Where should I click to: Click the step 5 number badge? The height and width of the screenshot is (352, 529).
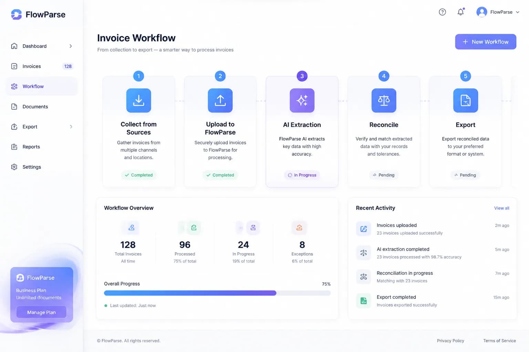(465, 76)
